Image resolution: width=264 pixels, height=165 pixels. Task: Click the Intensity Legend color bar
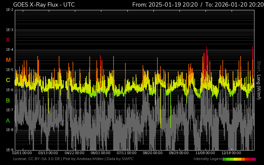[x=239, y=159]
